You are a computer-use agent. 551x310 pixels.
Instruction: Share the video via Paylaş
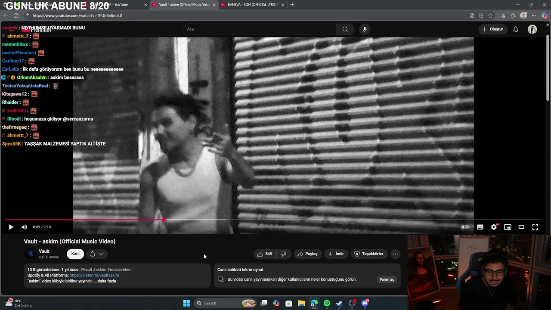tap(307, 254)
